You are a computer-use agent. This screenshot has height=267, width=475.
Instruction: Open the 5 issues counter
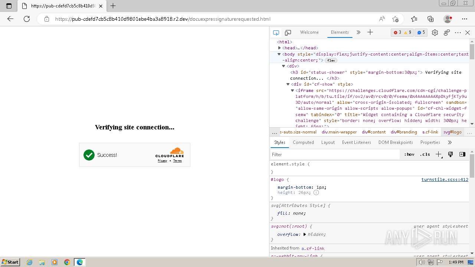coord(421,33)
